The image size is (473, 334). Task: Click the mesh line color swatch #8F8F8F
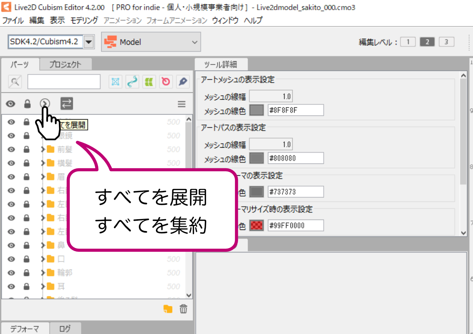[257, 110]
